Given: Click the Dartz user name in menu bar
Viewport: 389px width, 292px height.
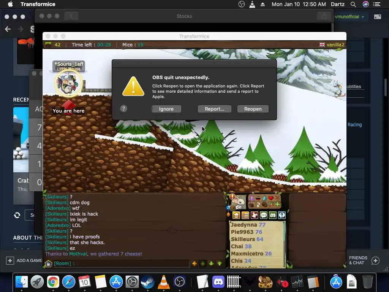Looking at the screenshot, I should [338, 4].
